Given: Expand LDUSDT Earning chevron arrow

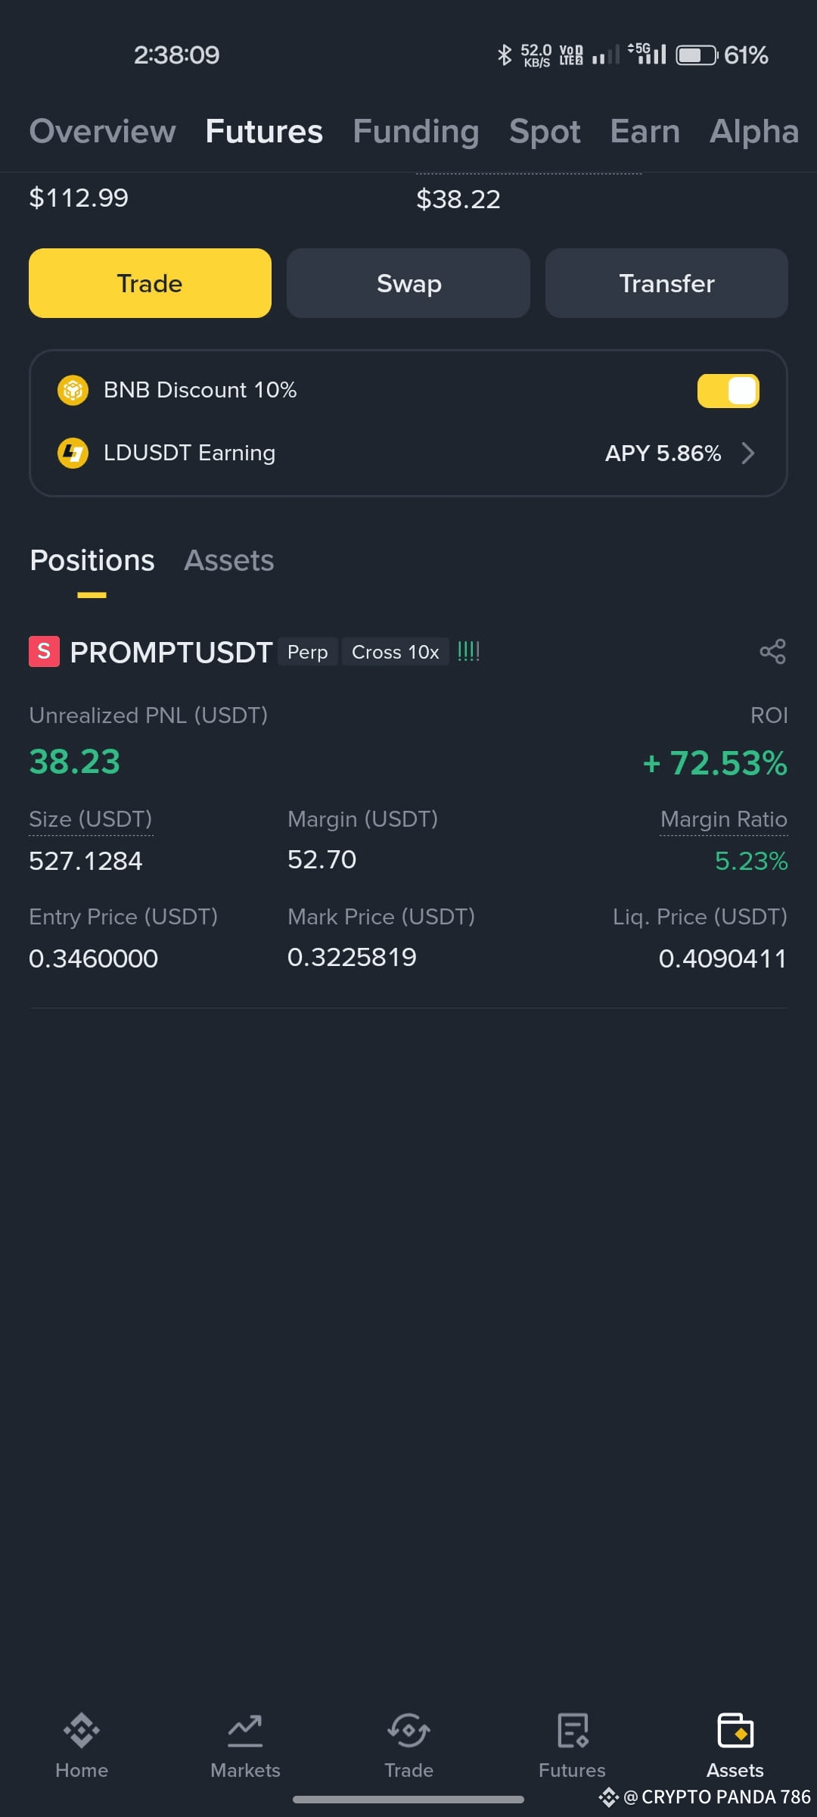Looking at the screenshot, I should (x=748, y=453).
